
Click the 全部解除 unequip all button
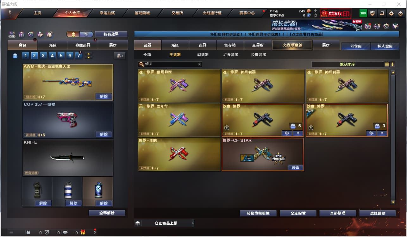point(107,213)
